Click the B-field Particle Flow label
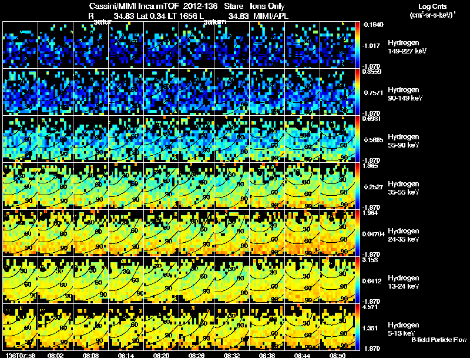Viewport: 470px width, 358px height. [439, 340]
